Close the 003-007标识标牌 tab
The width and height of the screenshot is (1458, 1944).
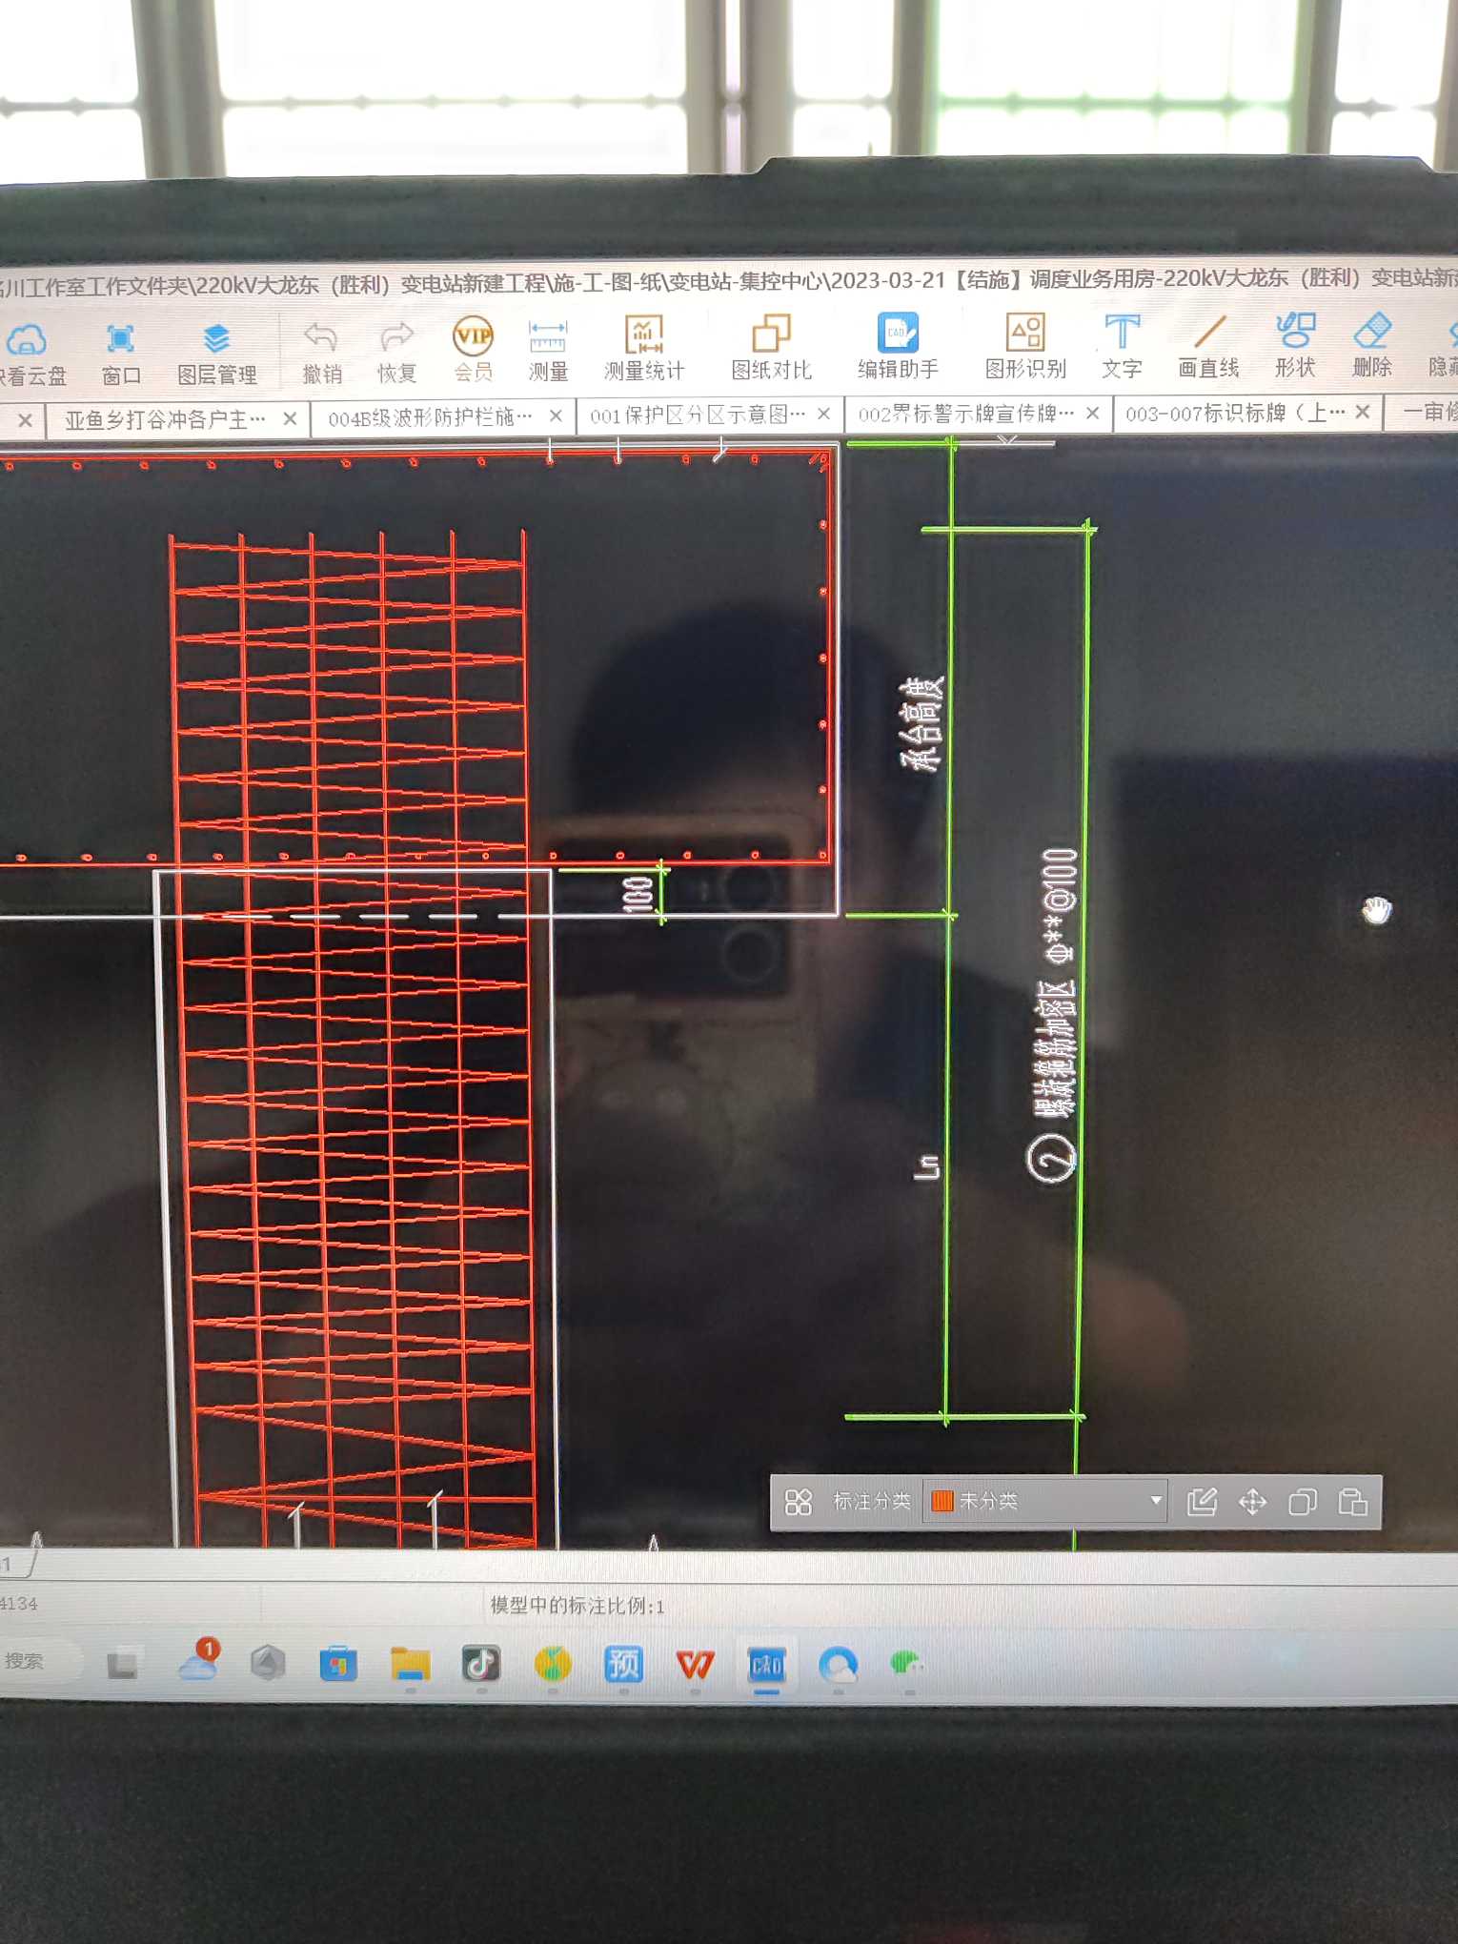click(1363, 412)
